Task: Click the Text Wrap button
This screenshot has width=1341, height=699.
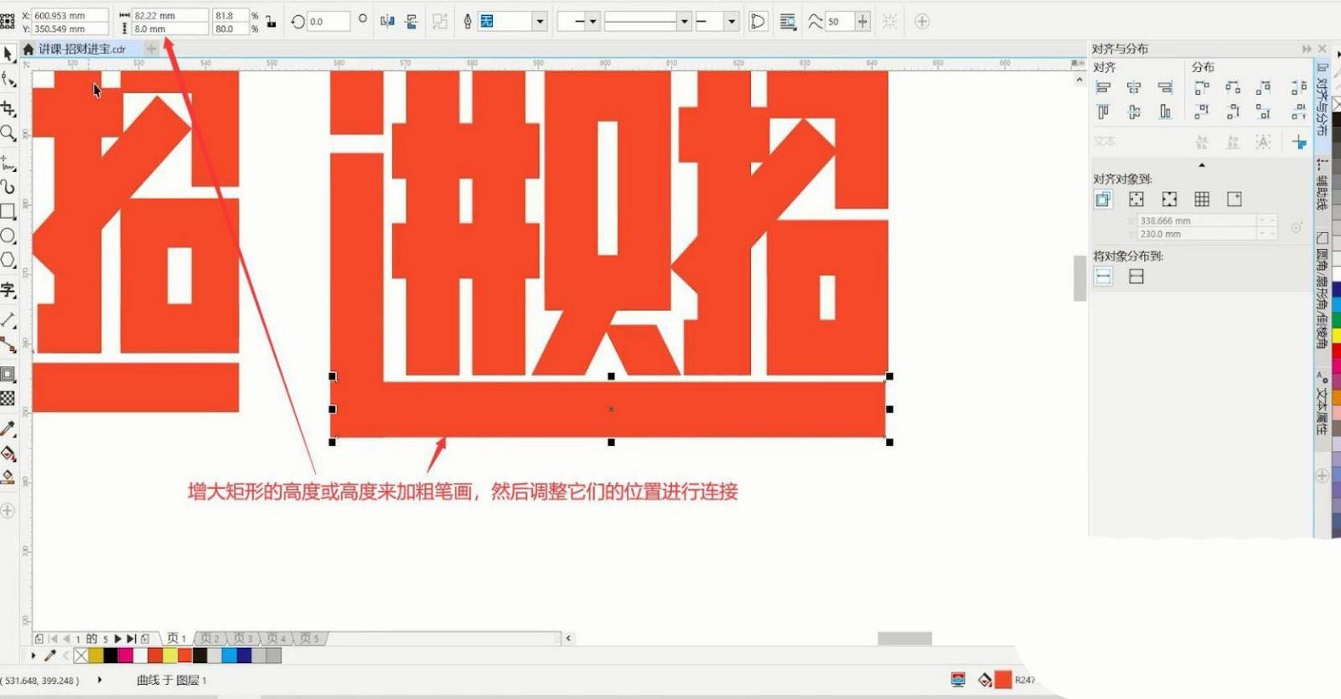Action: [x=787, y=22]
